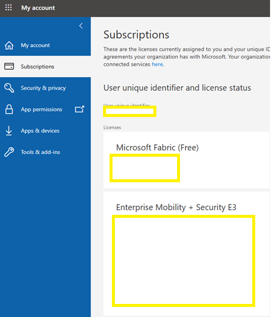Click the Tools & add-ins wrench icon
The width and height of the screenshot is (273, 317).
[x=9, y=152]
